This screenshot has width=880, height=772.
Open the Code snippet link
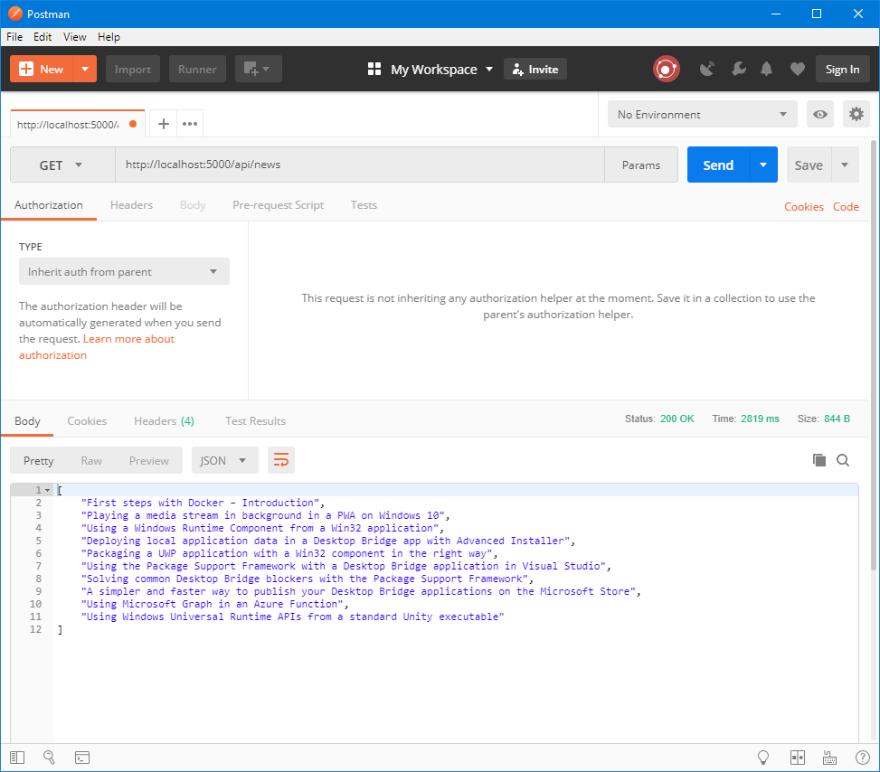tap(846, 207)
